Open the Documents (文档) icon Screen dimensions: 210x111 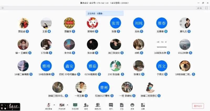click(122, 106)
